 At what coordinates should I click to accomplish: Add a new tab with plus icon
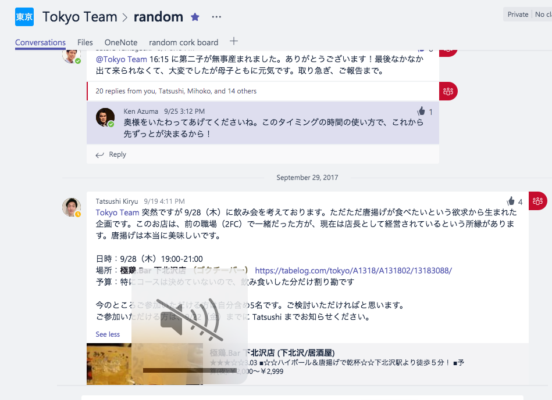pyautogui.click(x=234, y=41)
